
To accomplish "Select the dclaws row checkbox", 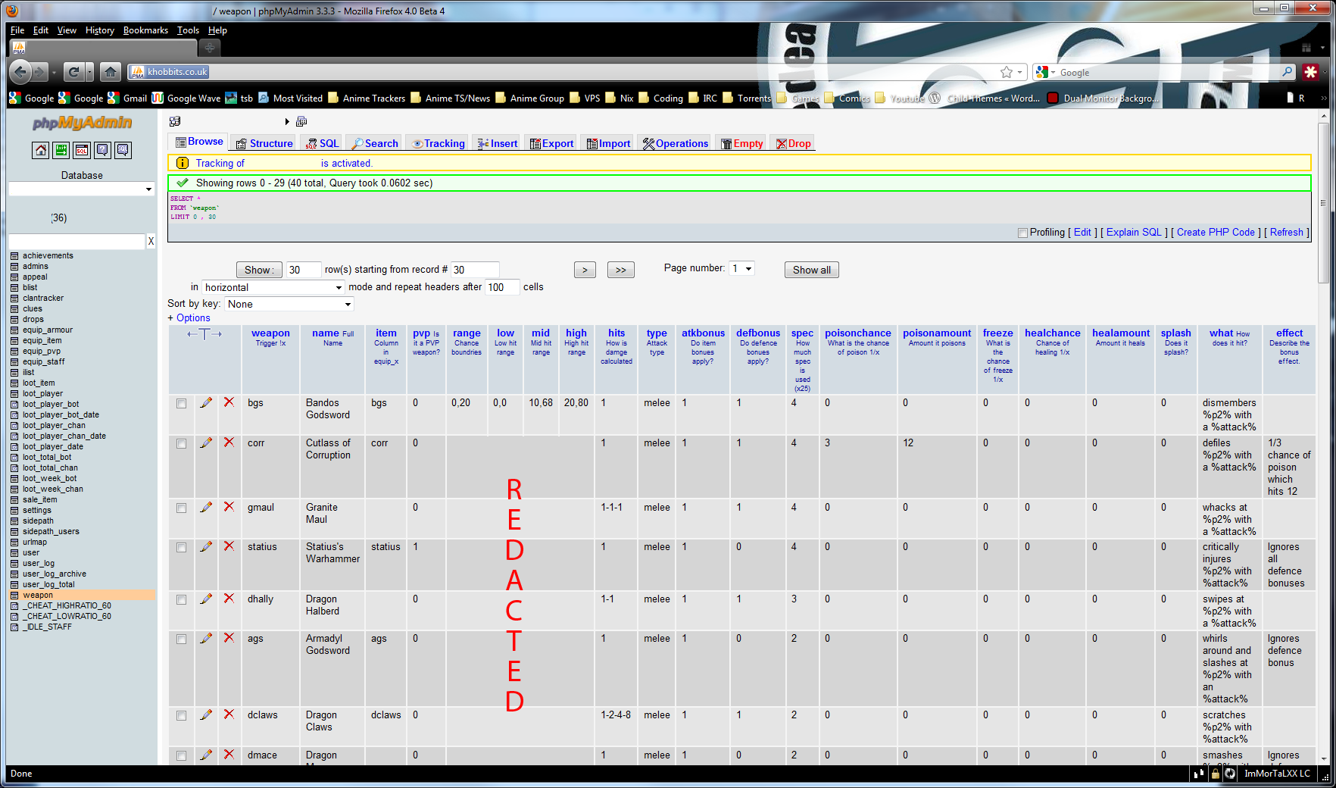I will click(x=181, y=715).
